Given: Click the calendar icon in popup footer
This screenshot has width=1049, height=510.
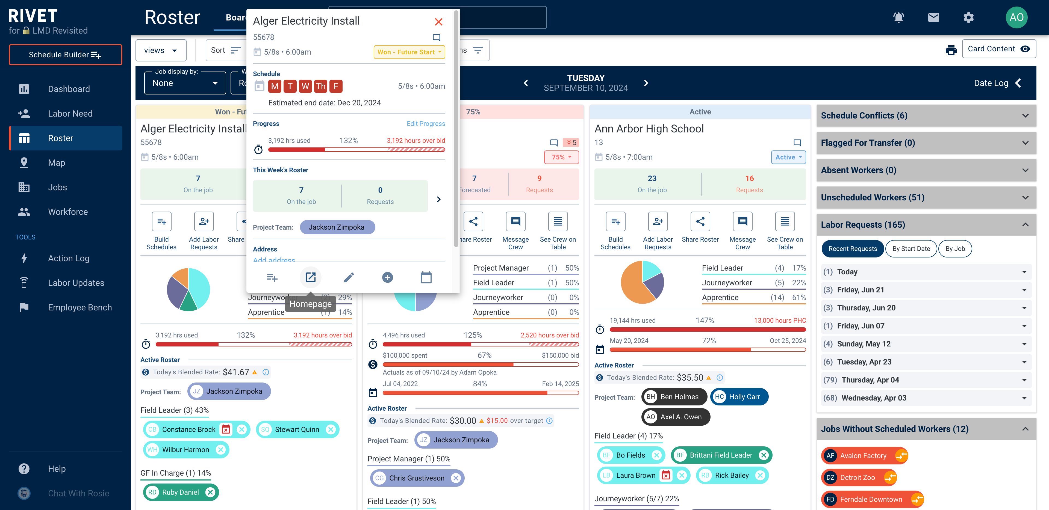Looking at the screenshot, I should pyautogui.click(x=426, y=278).
